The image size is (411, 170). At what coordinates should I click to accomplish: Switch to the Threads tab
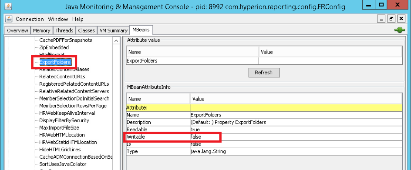pyautogui.click(x=64, y=30)
